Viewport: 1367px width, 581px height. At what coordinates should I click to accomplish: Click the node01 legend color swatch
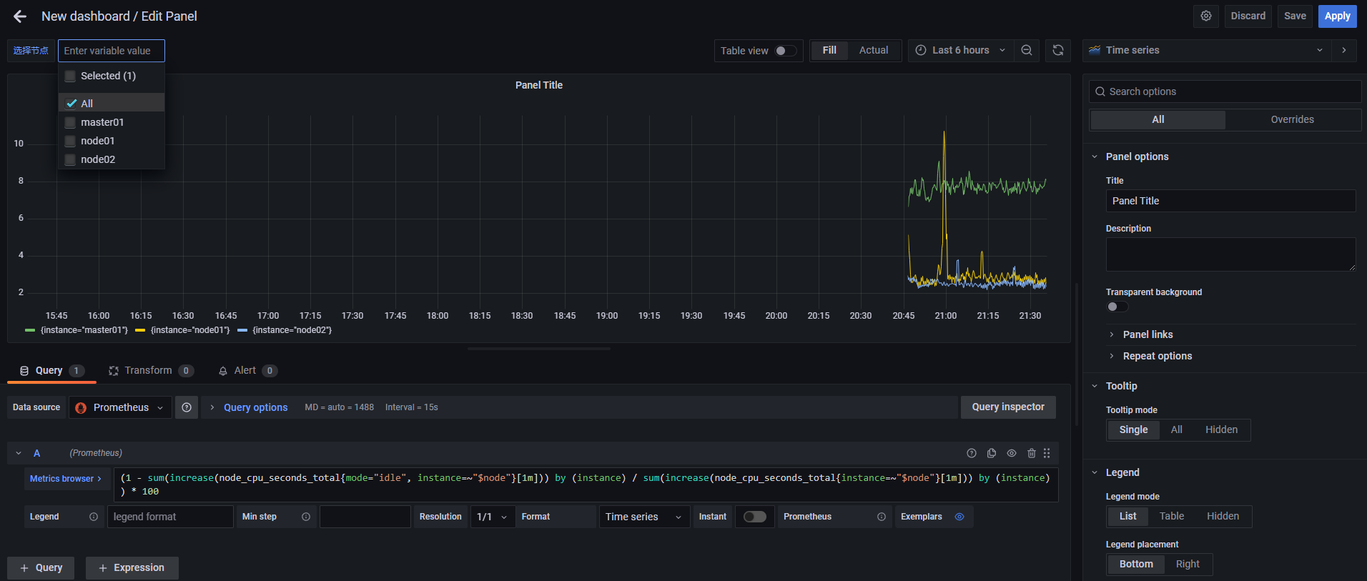pyautogui.click(x=140, y=330)
